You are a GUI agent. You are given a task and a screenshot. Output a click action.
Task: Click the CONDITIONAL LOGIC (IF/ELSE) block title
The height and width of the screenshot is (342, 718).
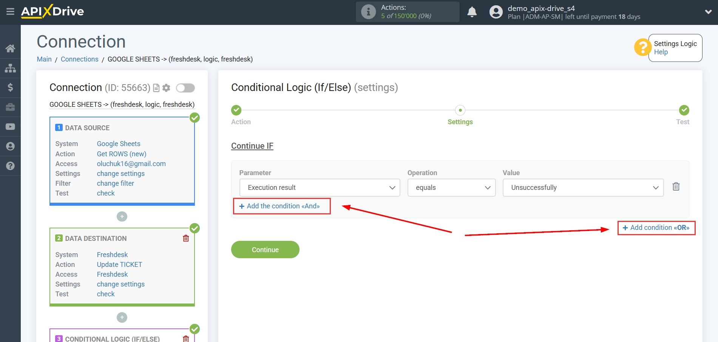(x=113, y=339)
